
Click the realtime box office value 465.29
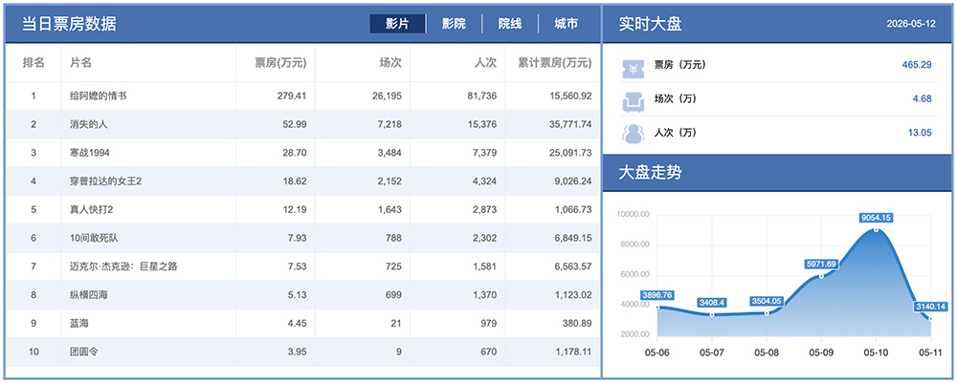point(917,65)
